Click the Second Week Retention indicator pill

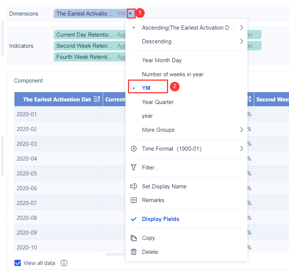pos(85,46)
